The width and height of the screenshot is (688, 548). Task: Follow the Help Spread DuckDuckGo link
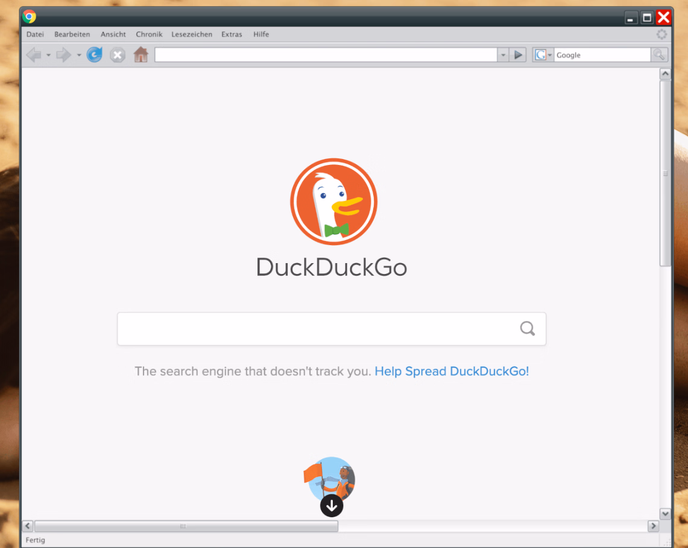[452, 372]
